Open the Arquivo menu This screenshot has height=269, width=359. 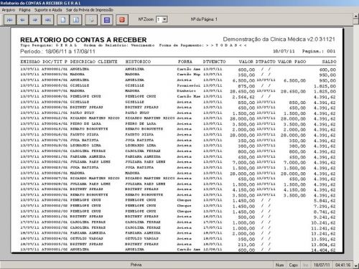pyautogui.click(x=9, y=10)
